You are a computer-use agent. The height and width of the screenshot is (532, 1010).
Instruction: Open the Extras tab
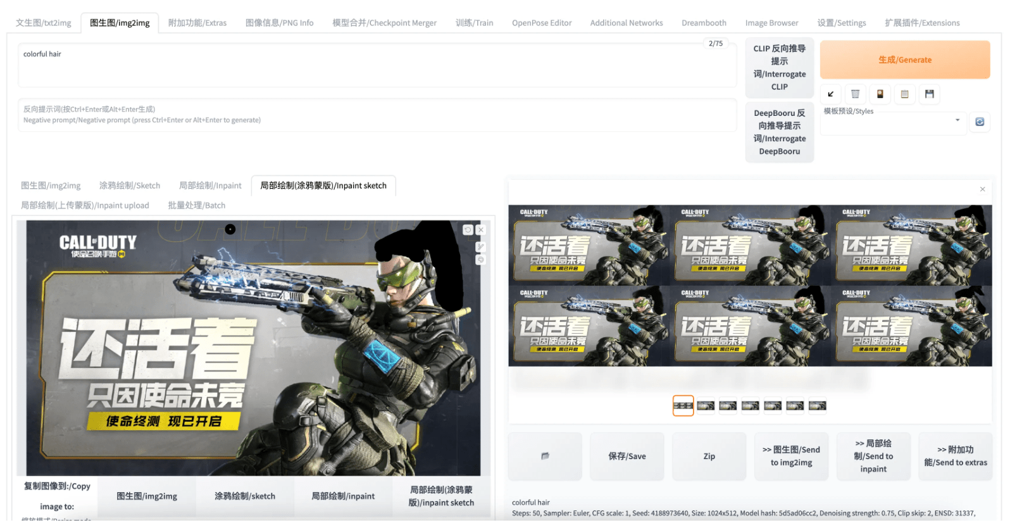(197, 23)
